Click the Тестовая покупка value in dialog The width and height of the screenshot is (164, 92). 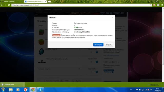pos(80,23)
